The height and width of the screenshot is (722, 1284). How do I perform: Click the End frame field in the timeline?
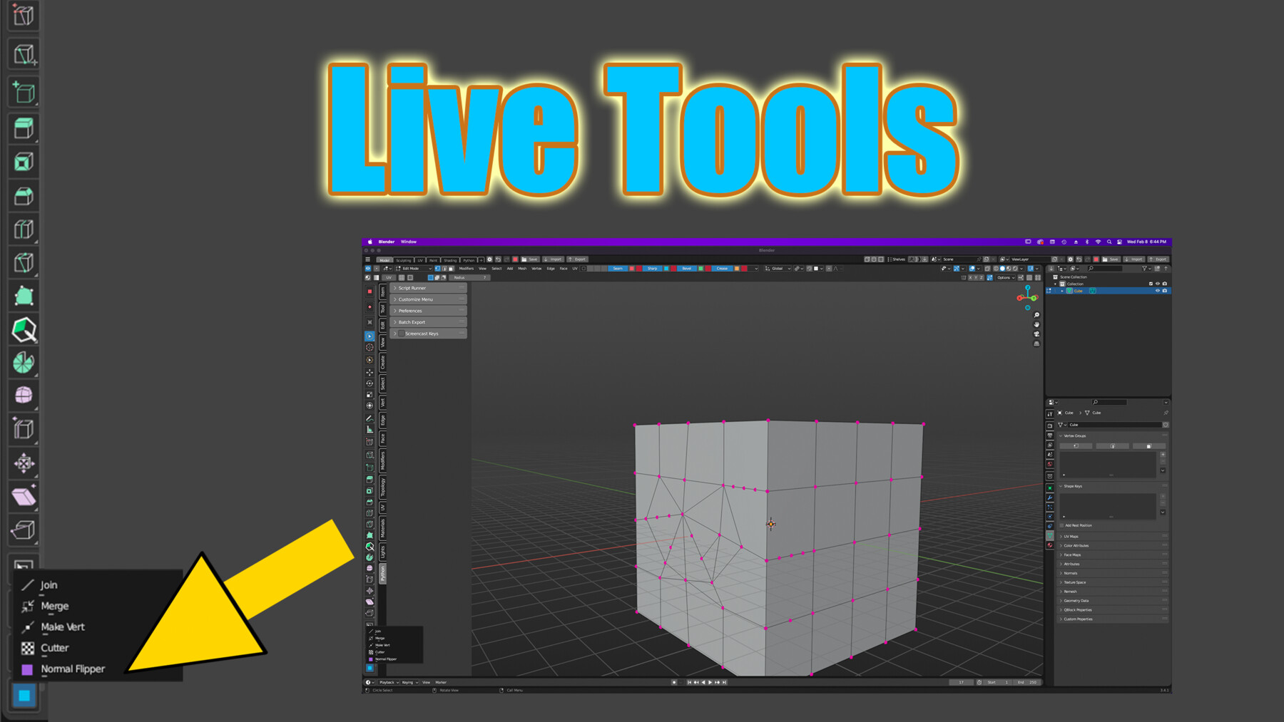coord(1027,682)
